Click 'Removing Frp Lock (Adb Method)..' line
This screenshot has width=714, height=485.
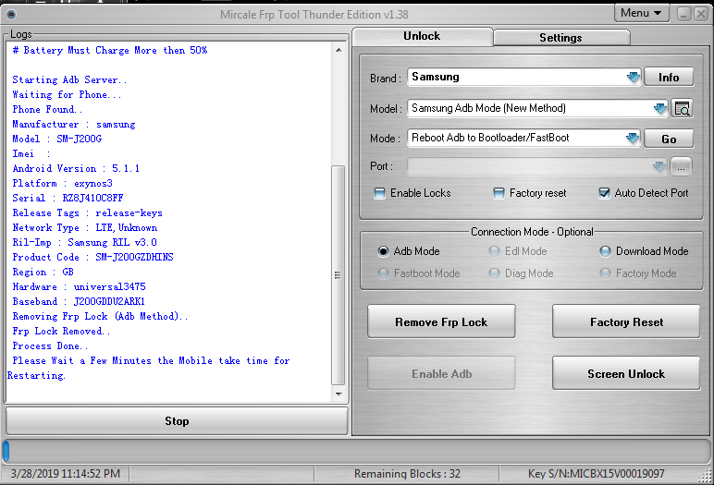pos(100,317)
